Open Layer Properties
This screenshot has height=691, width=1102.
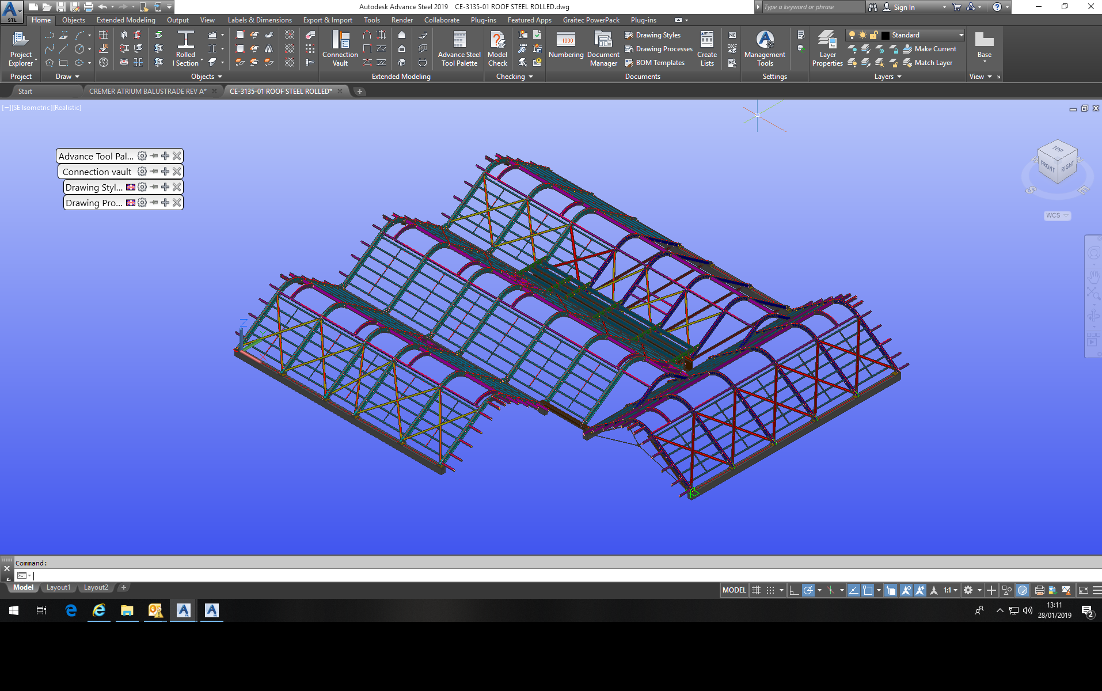click(827, 48)
